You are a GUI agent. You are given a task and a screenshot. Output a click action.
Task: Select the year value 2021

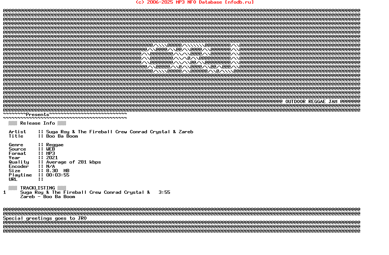(x=52, y=158)
